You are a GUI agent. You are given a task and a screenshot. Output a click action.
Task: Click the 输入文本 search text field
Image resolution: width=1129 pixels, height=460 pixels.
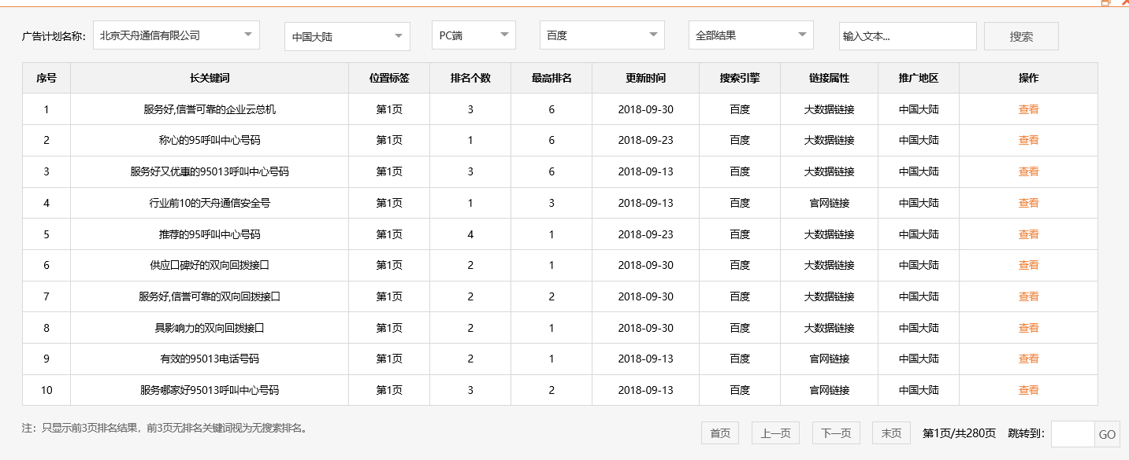[907, 35]
